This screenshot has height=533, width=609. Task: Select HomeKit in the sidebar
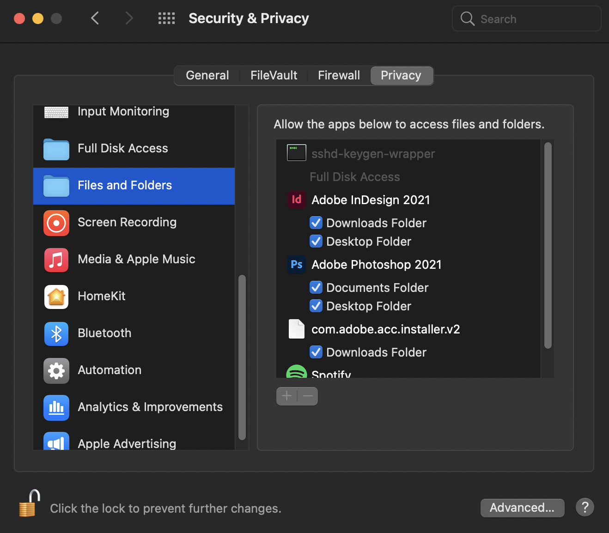coord(134,297)
